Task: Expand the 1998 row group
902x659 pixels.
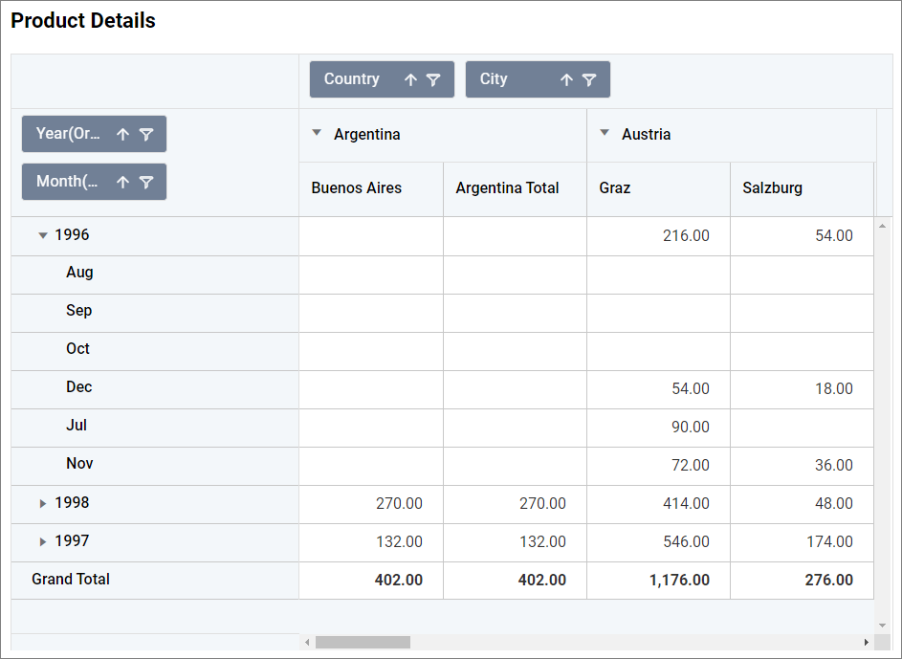Action: click(x=42, y=503)
